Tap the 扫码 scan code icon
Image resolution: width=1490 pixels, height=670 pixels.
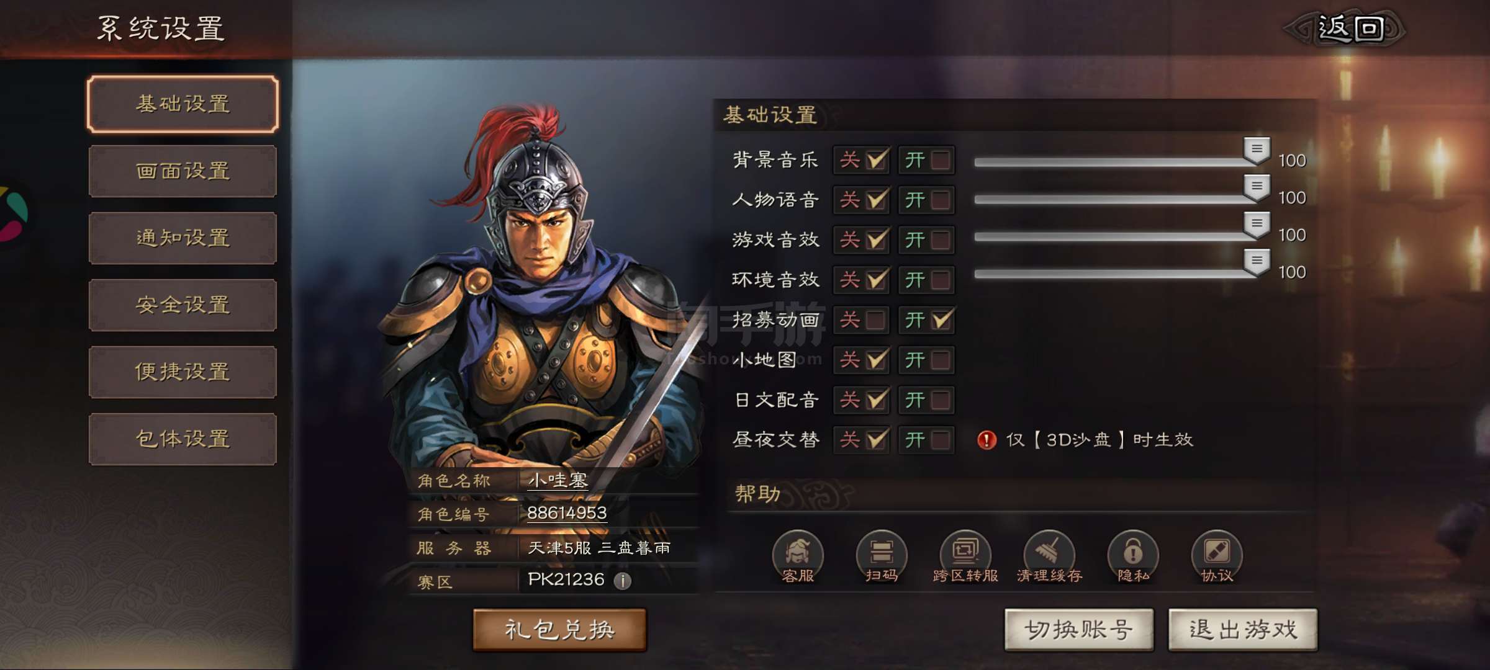(x=882, y=556)
